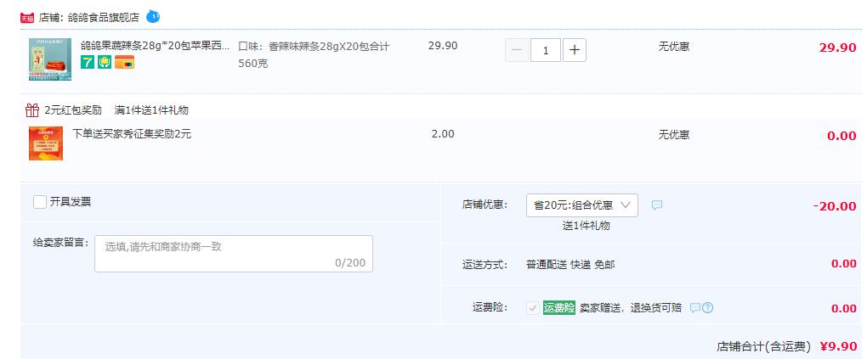The image size is (867, 359).
Task: Click the green 运费险 tag
Action: (x=559, y=307)
